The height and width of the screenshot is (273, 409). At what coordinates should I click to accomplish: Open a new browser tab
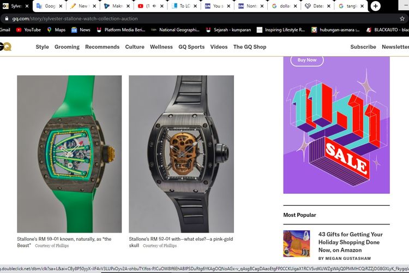point(376,6)
